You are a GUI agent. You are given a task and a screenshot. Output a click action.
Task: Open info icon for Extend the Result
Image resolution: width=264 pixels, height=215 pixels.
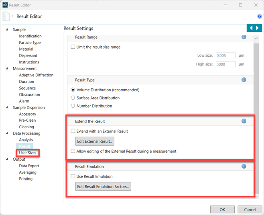[244, 121]
